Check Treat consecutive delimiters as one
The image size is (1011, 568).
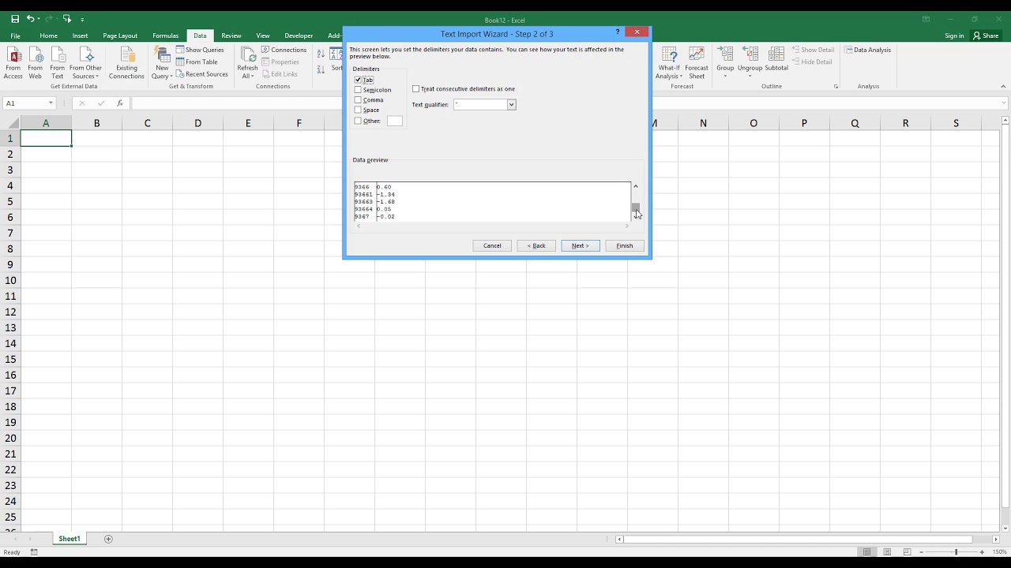pos(416,89)
